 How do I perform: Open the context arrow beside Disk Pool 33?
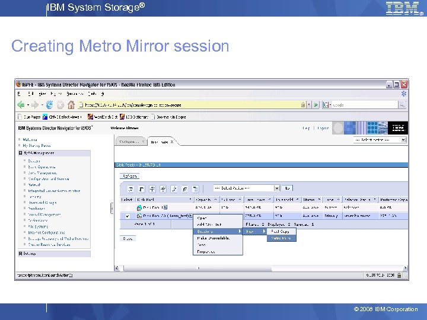click(190, 216)
